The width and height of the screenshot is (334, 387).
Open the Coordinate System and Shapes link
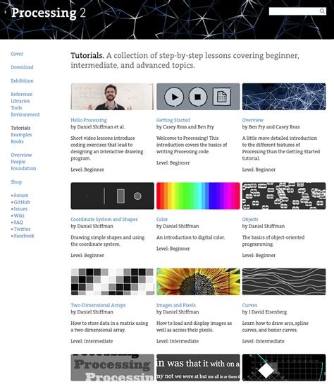pos(104,219)
